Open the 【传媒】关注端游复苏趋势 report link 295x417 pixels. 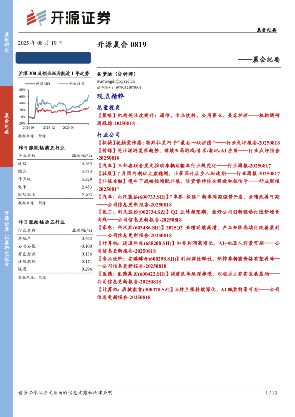coord(188,154)
